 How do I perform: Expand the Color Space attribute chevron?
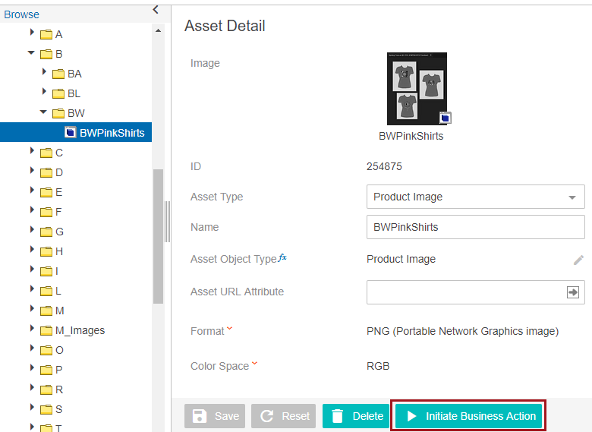coord(254,364)
